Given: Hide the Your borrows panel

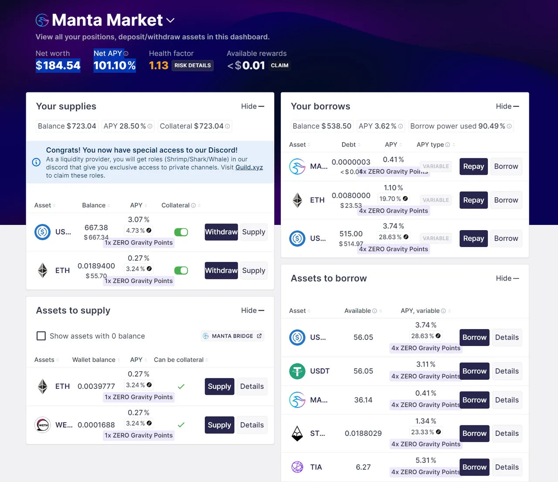Looking at the screenshot, I should click(507, 106).
